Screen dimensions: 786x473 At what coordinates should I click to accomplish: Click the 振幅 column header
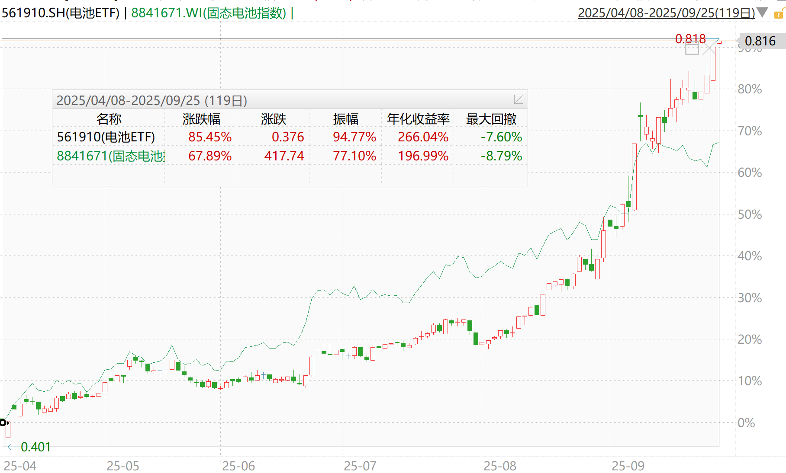[x=345, y=119]
